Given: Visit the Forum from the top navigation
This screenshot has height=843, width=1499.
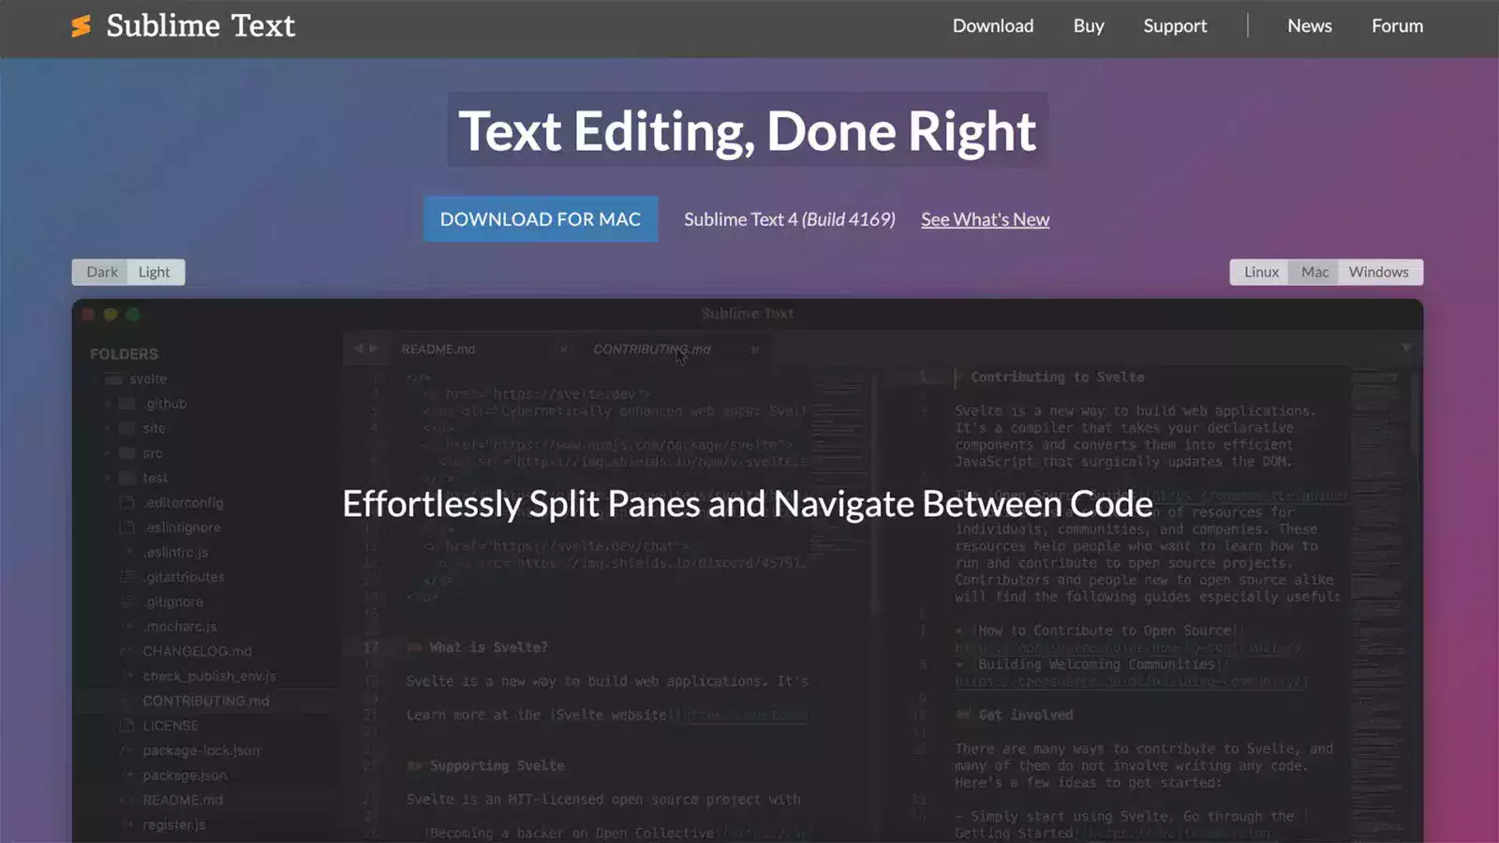Looking at the screenshot, I should pos(1397,26).
